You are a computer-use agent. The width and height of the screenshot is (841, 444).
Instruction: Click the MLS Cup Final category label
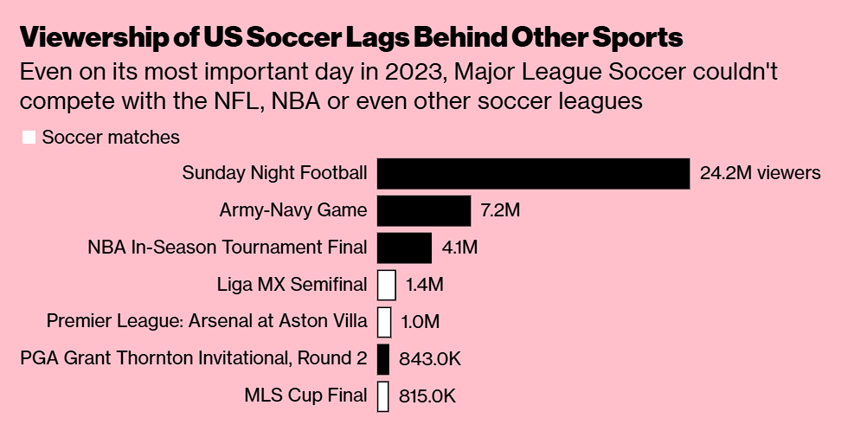point(305,396)
